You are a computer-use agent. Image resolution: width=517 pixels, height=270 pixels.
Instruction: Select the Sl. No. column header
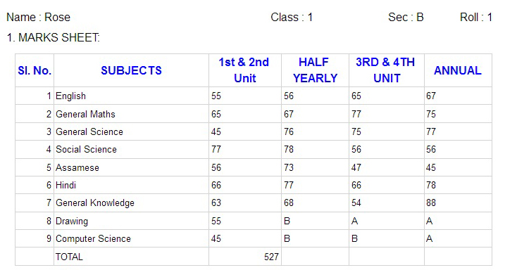(35, 70)
